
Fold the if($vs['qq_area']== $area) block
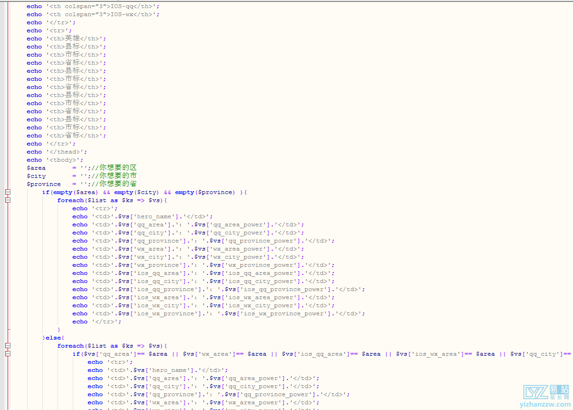[x=8, y=354]
